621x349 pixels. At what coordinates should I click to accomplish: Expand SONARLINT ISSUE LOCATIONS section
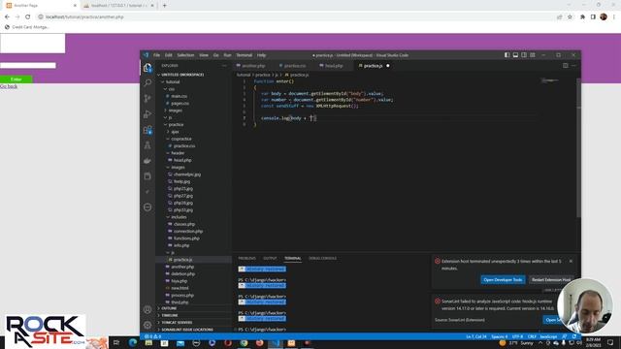[x=187, y=330]
